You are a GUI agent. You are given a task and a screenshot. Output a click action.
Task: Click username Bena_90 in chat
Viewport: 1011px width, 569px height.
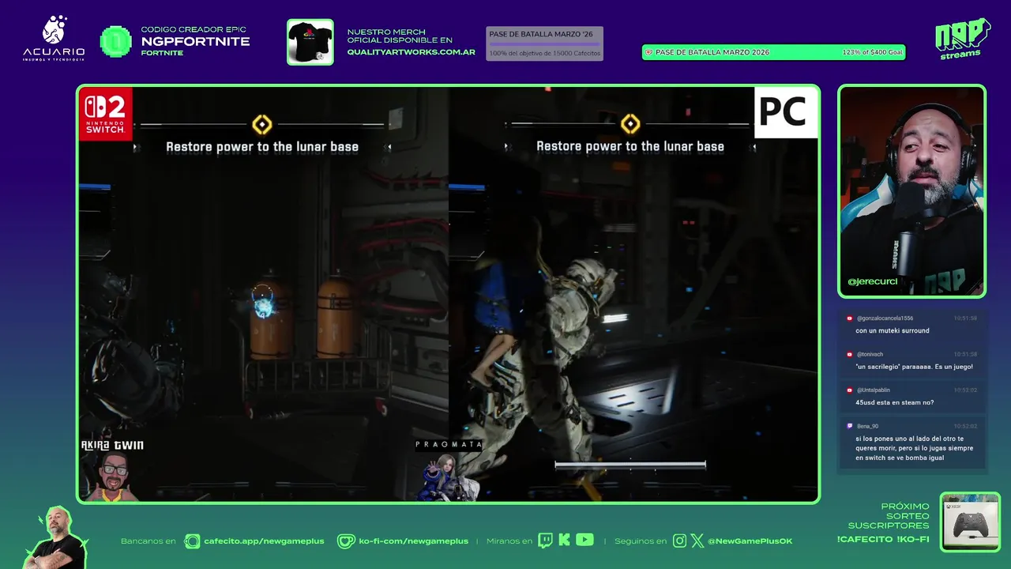click(867, 426)
